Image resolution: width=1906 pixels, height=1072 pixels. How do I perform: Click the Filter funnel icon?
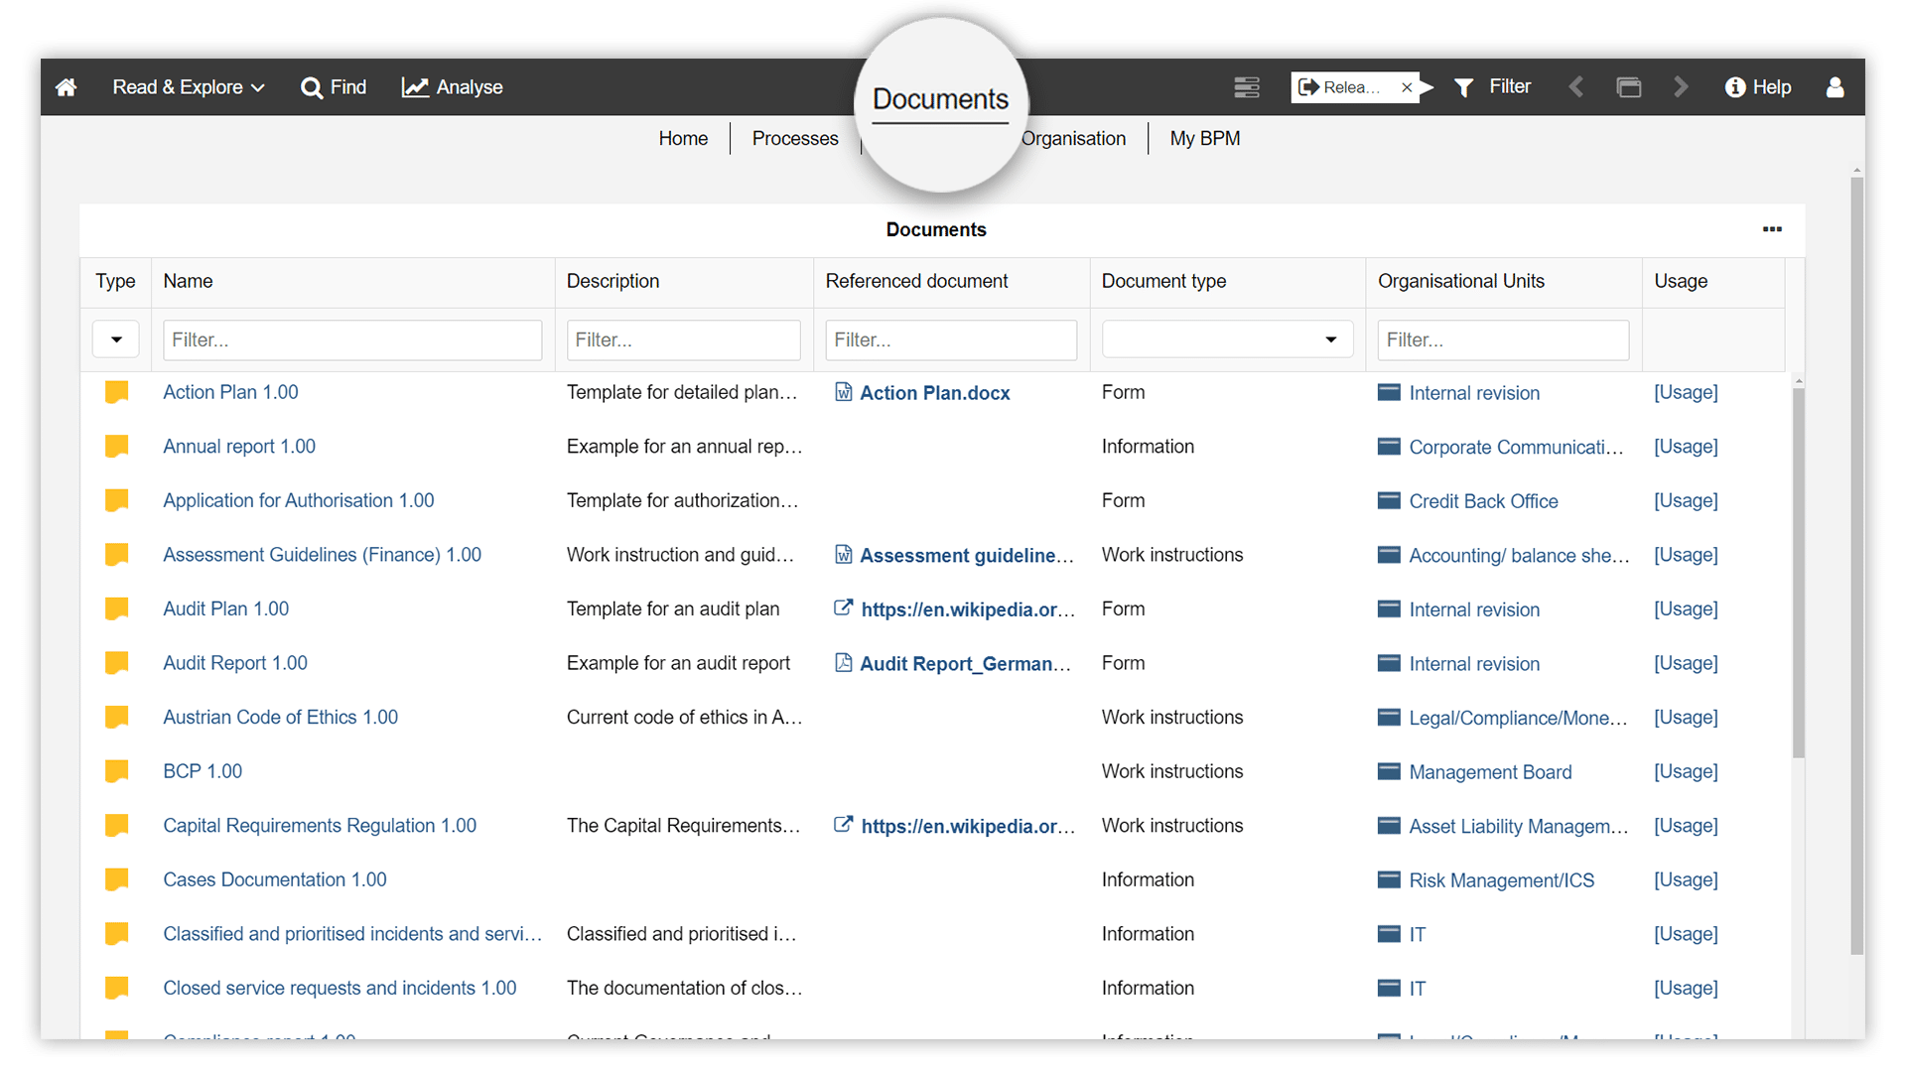pos(1463,87)
